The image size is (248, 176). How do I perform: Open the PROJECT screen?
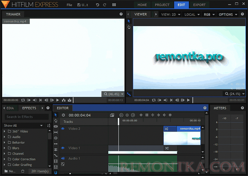162,5
